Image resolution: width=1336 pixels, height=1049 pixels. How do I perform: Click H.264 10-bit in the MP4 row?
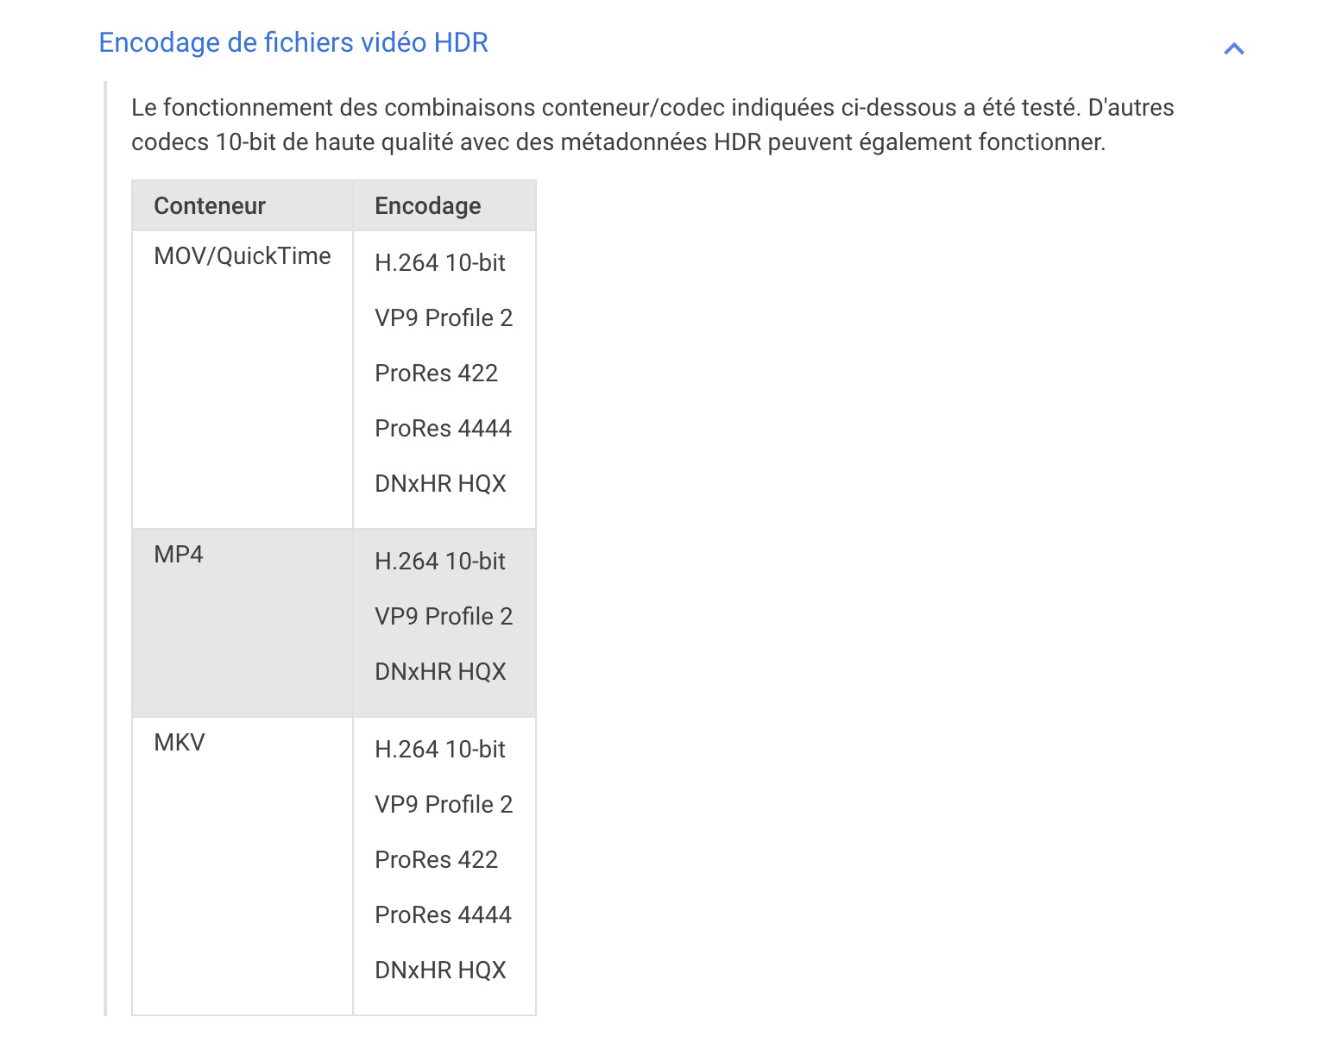(x=439, y=562)
